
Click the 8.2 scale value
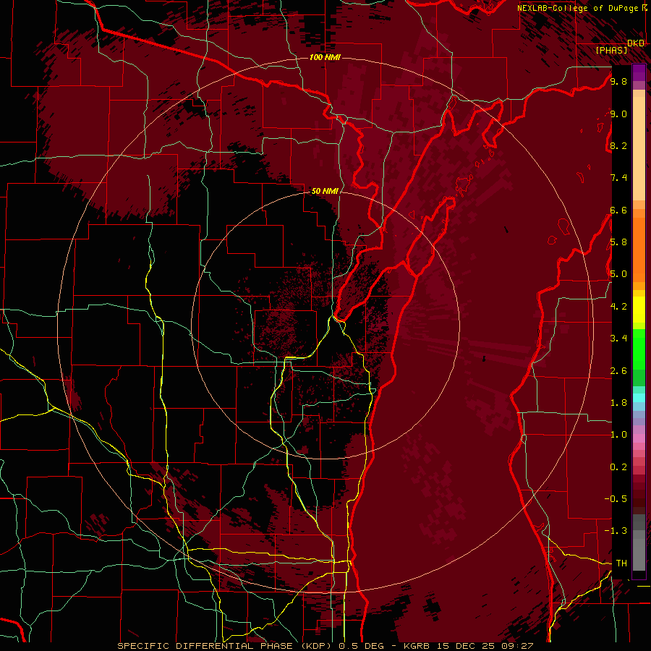pyautogui.click(x=618, y=145)
